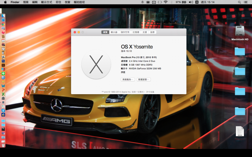Open Finder from the Dock

coord(3,16)
